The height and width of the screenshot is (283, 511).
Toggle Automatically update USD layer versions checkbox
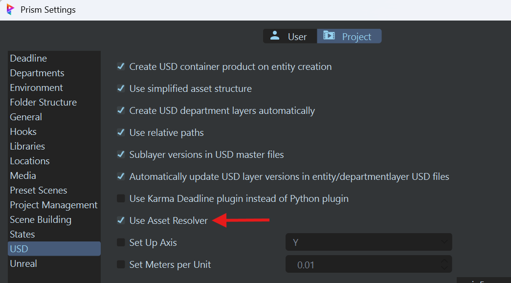click(x=121, y=176)
